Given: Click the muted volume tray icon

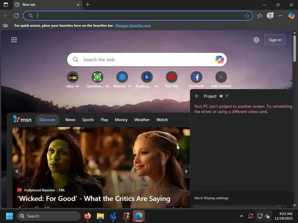Looking at the screenshot, I should point(267,216).
